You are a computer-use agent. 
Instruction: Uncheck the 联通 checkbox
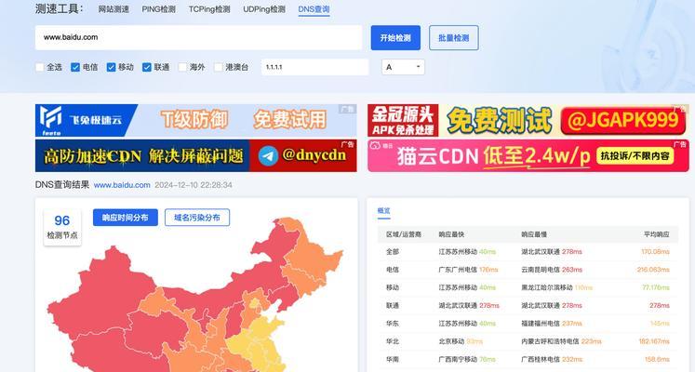click(x=147, y=67)
